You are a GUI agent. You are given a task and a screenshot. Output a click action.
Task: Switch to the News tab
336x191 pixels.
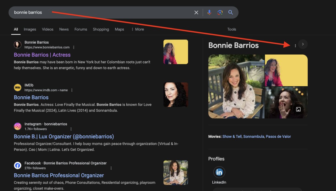pos(64,29)
